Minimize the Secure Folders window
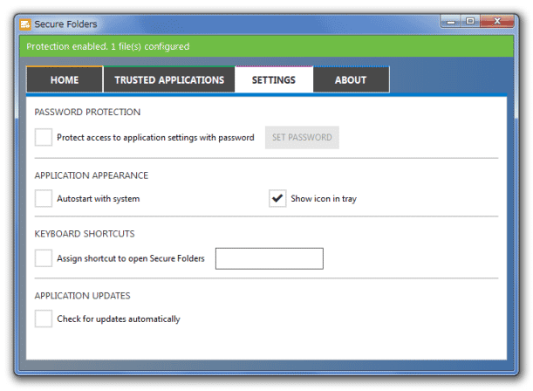The height and width of the screenshot is (391, 533). click(451, 22)
